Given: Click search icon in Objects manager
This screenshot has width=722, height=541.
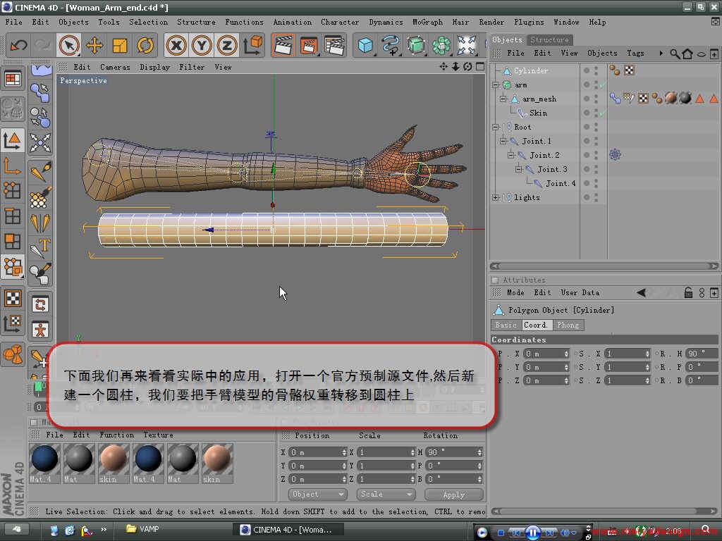Looking at the screenshot, I should (x=675, y=54).
